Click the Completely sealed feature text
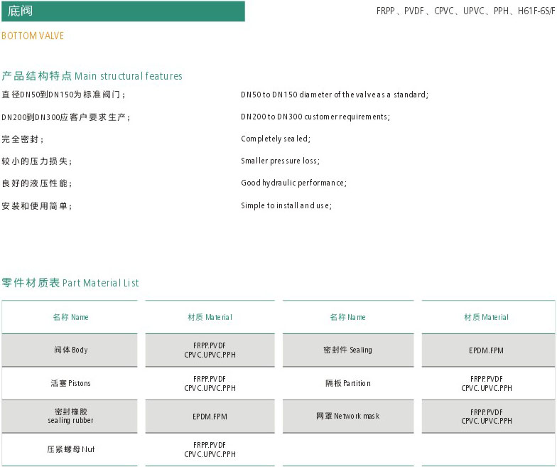This screenshot has width=557, height=467. pyautogui.click(x=276, y=139)
